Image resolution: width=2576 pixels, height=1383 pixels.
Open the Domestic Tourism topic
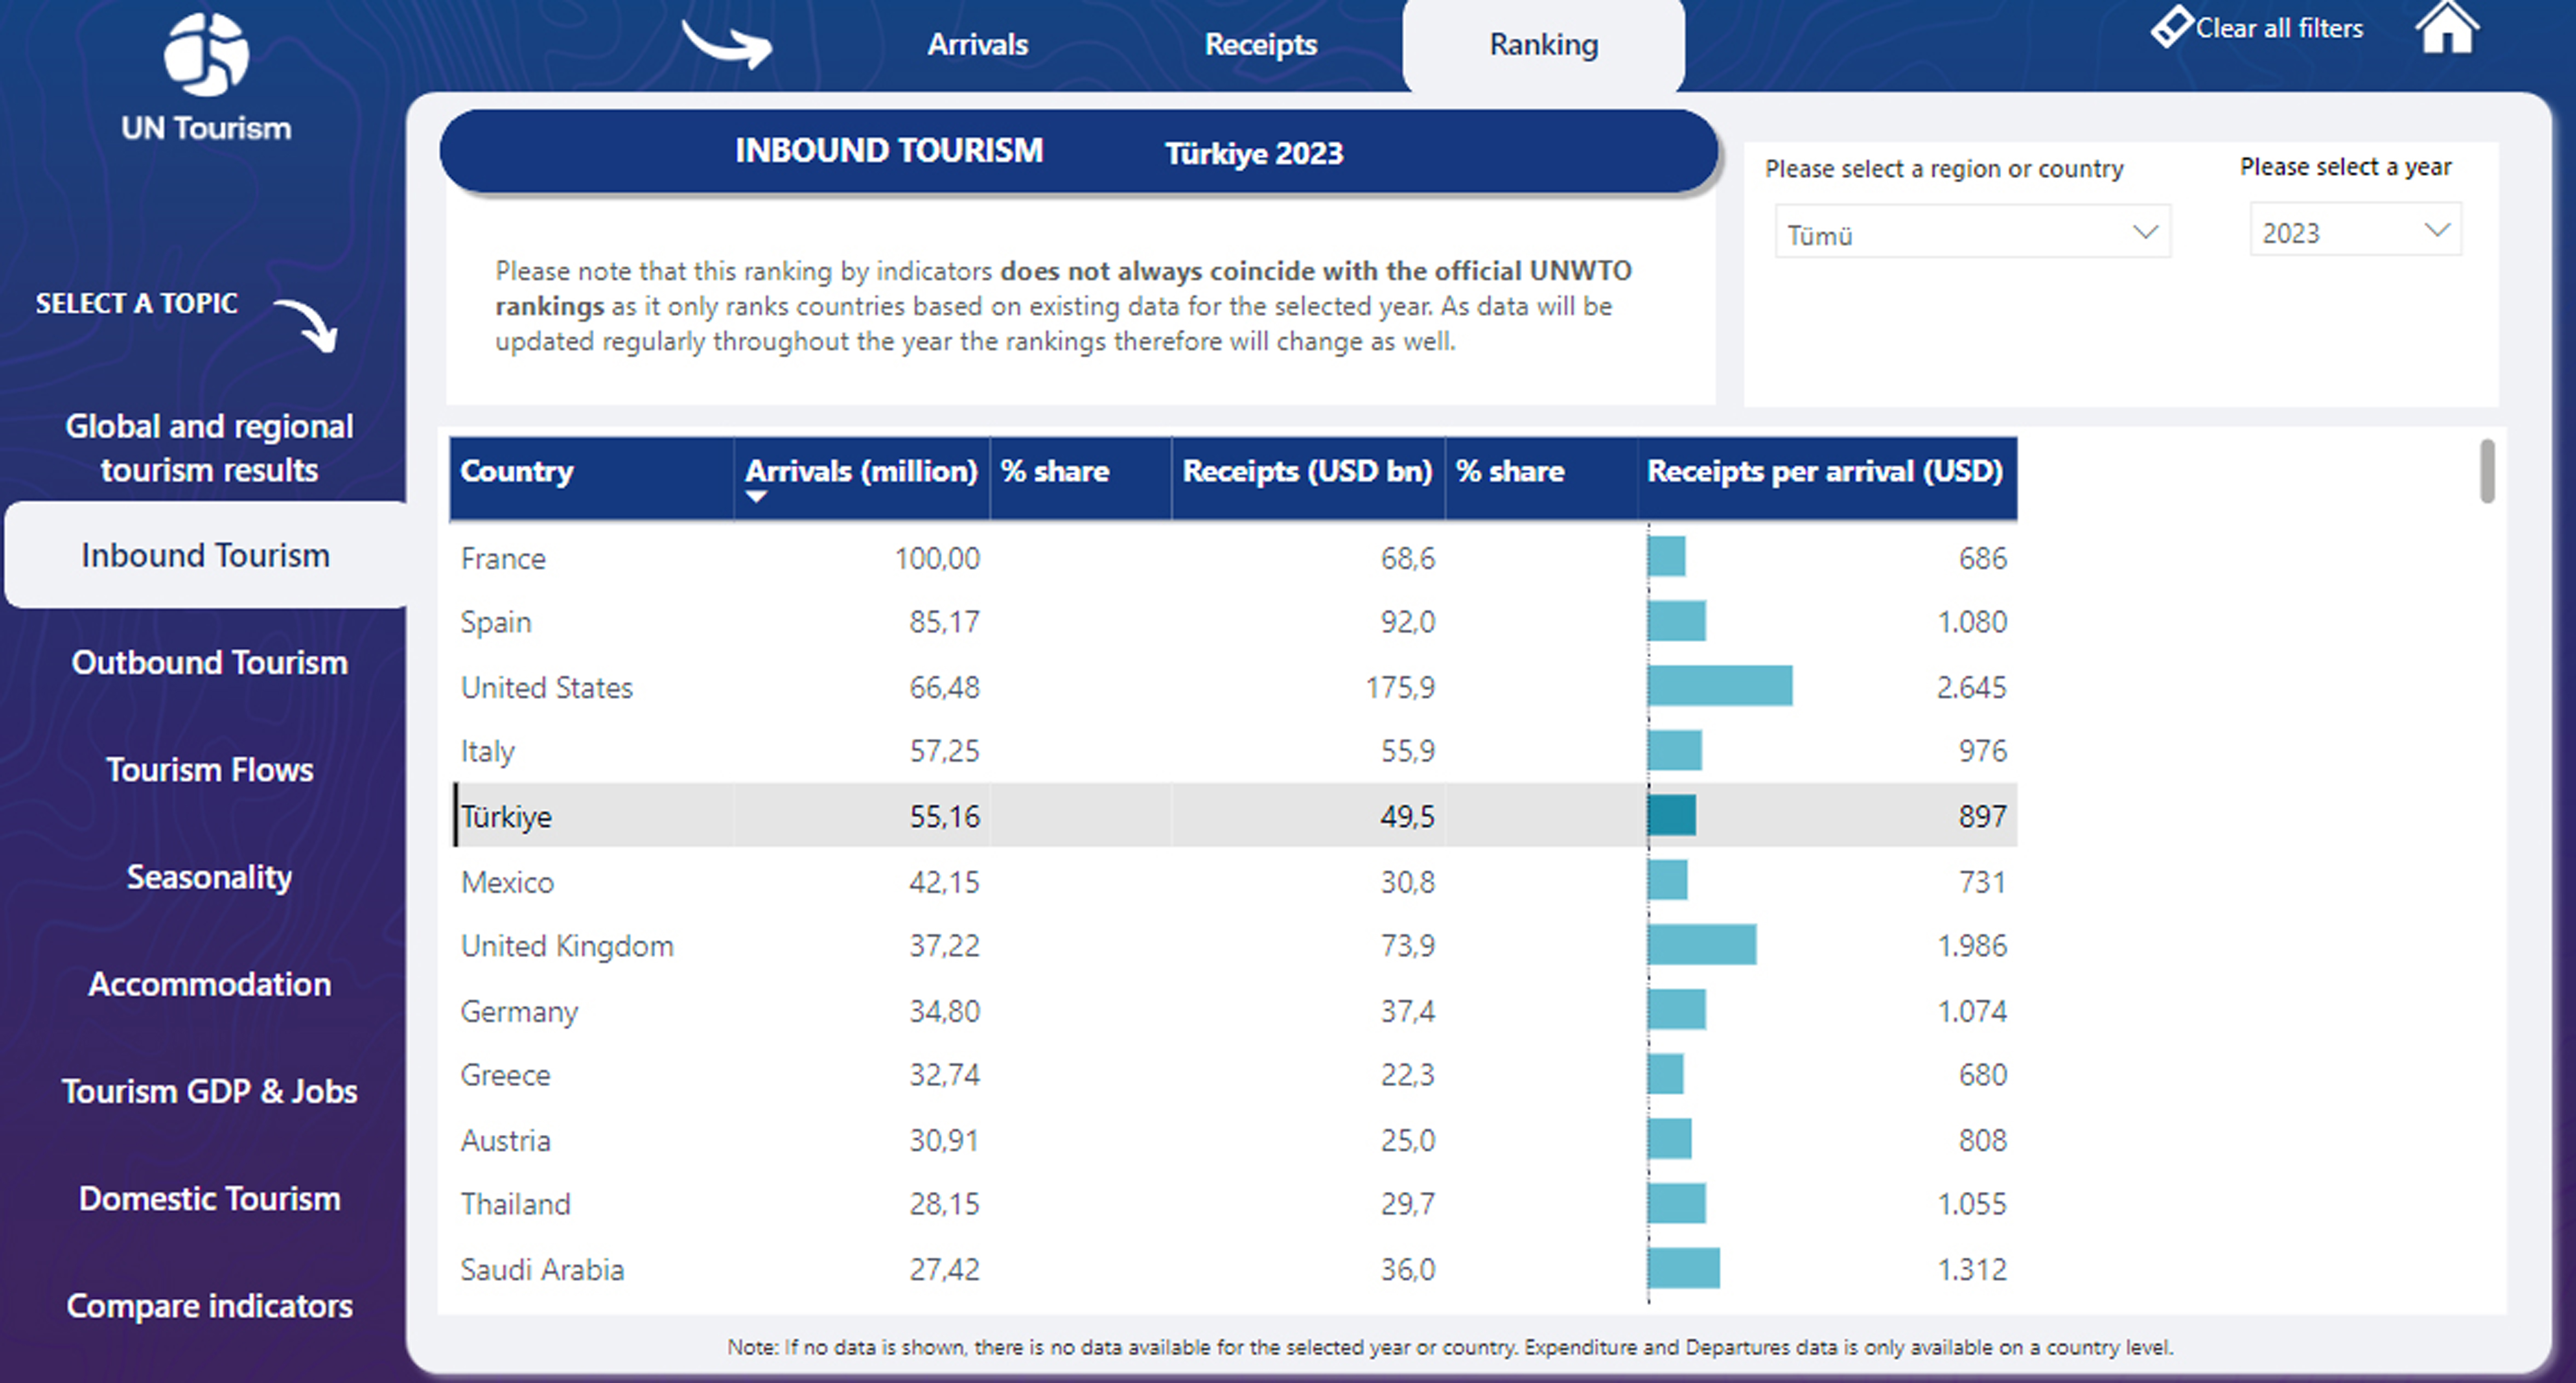click(209, 1198)
